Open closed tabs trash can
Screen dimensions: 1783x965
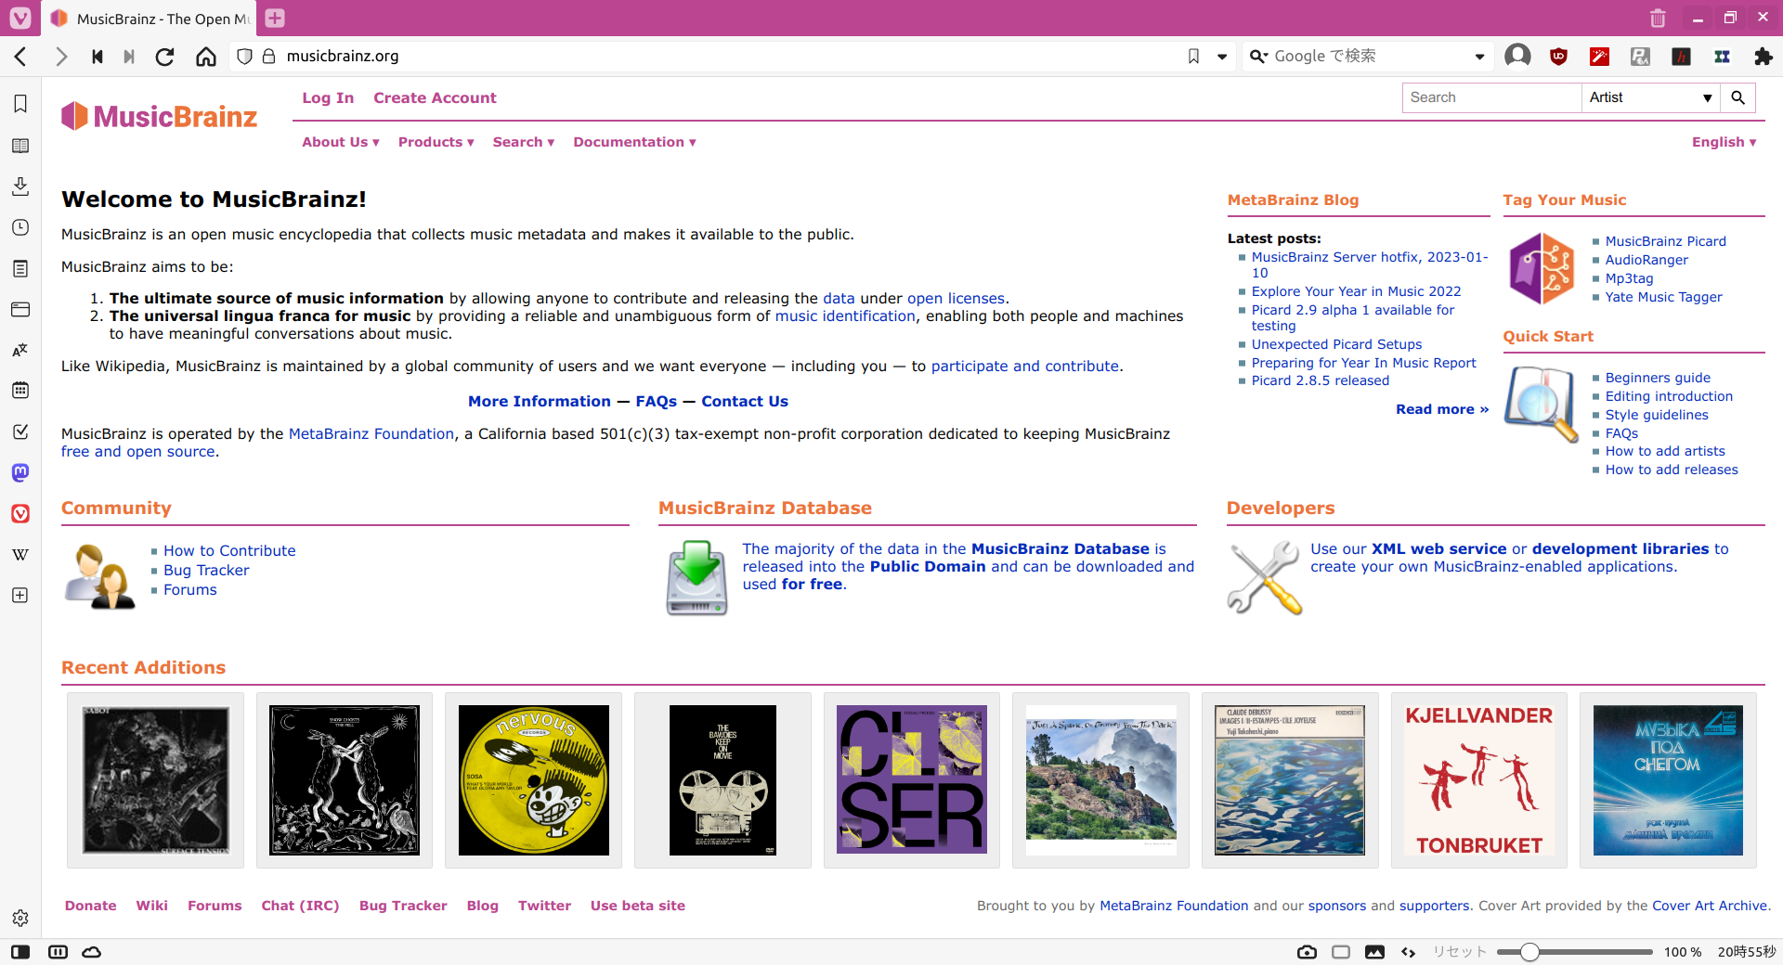click(1658, 18)
